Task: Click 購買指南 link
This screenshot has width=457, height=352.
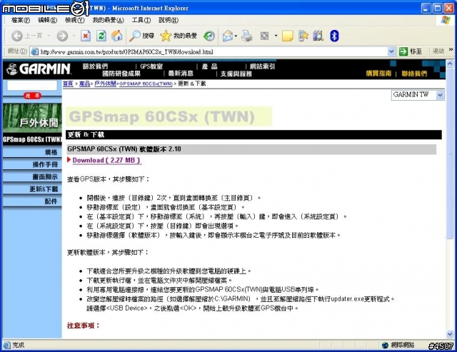Action: [x=378, y=74]
